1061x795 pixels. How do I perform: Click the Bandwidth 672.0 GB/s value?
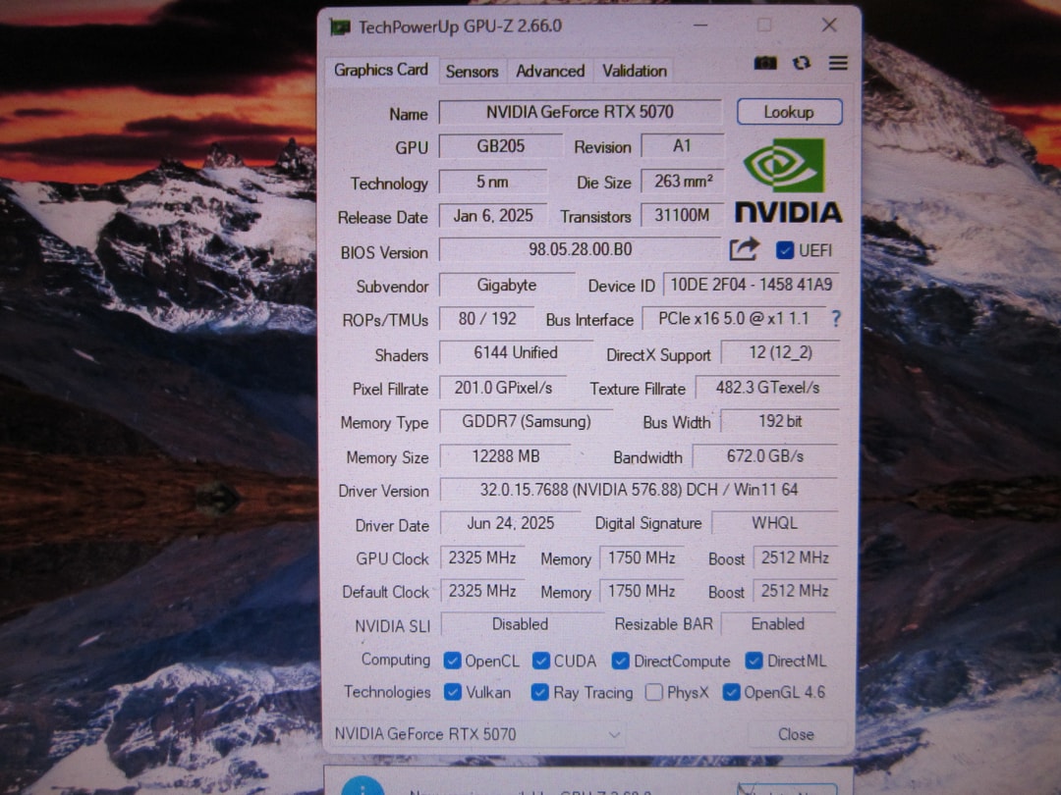point(765,456)
